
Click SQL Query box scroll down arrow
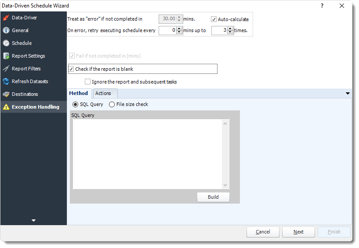pos(225,185)
